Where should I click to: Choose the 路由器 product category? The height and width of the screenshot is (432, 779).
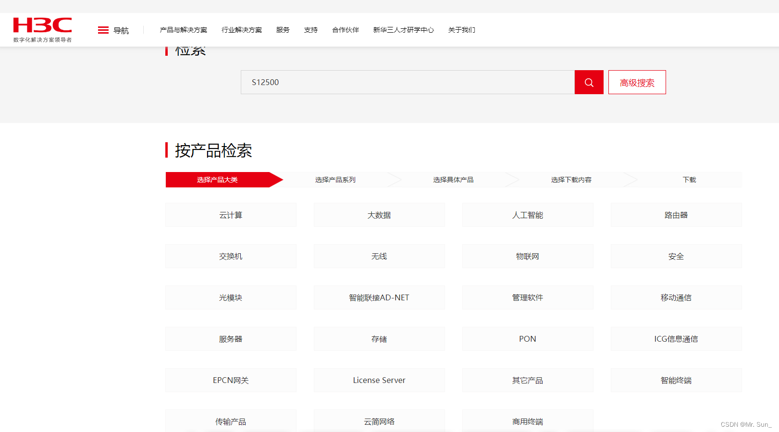pyautogui.click(x=676, y=215)
